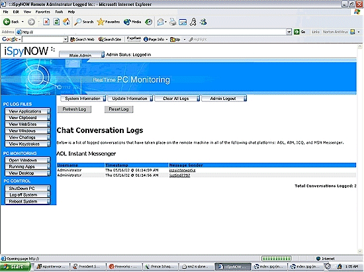Open the MSN Messenger toolbar icon

pyautogui.click(x=203, y=22)
